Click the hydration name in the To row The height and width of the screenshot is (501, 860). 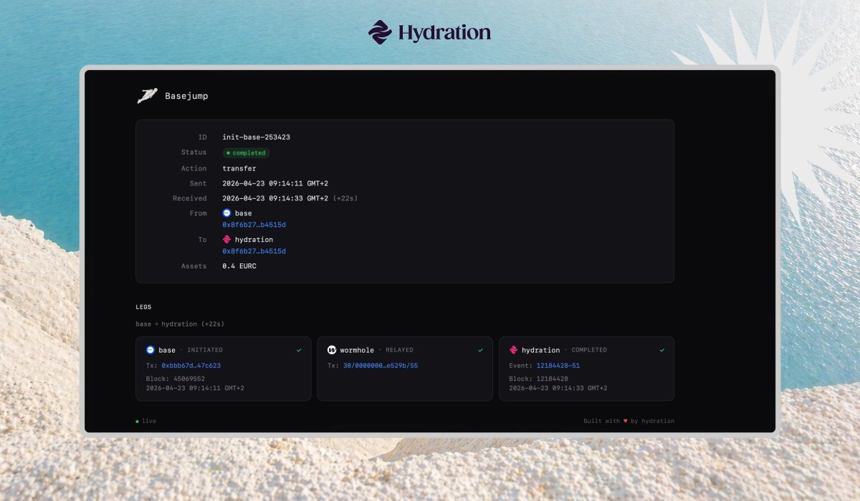coord(254,240)
